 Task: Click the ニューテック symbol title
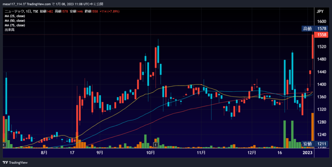click(15, 11)
